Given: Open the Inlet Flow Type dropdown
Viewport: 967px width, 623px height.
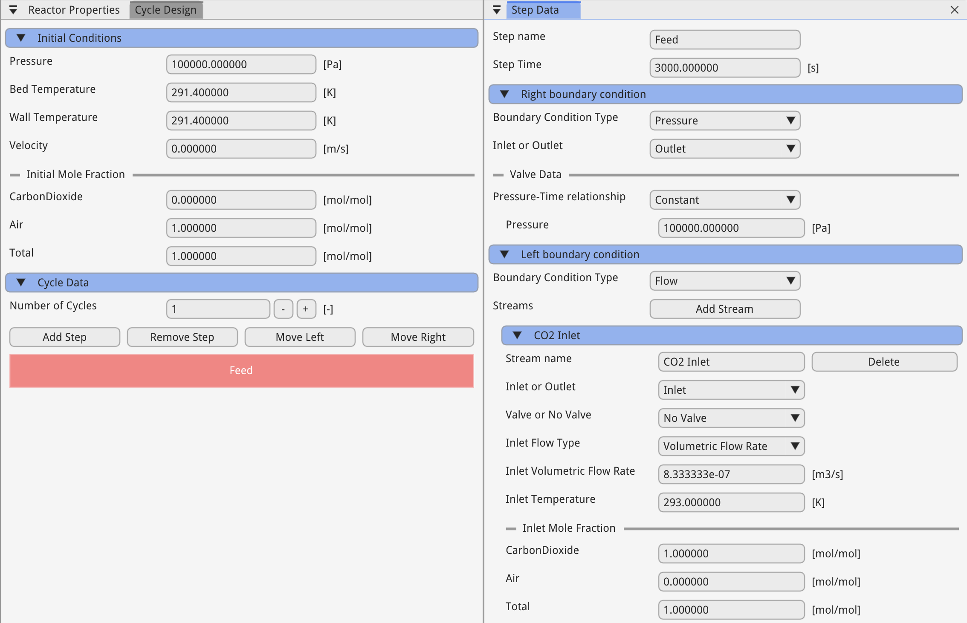Looking at the screenshot, I should click(731, 446).
